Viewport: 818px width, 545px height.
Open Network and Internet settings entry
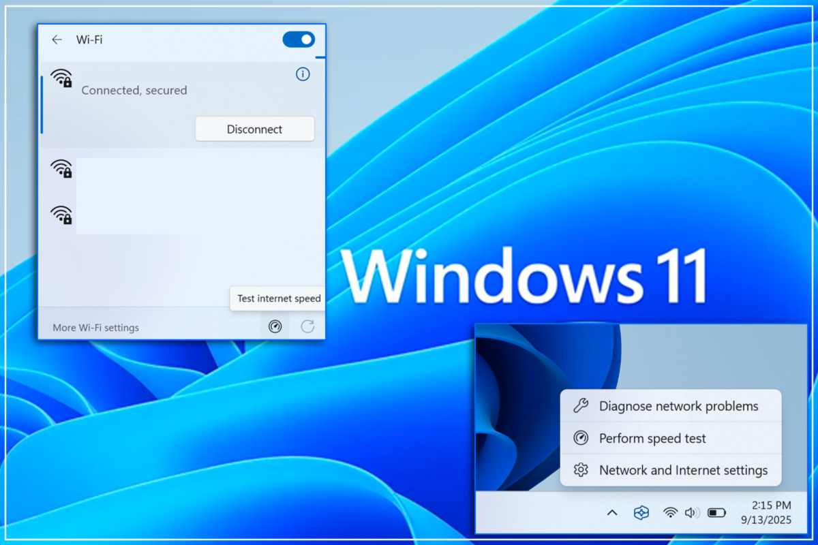[671, 470]
